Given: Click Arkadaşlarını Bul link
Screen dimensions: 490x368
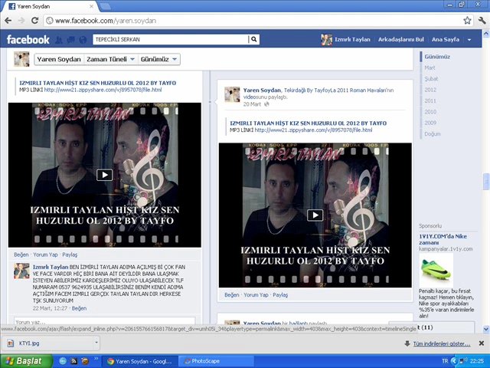Looking at the screenshot, I should pyautogui.click(x=401, y=40).
